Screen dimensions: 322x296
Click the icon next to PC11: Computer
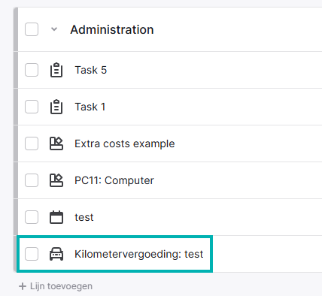click(x=56, y=180)
